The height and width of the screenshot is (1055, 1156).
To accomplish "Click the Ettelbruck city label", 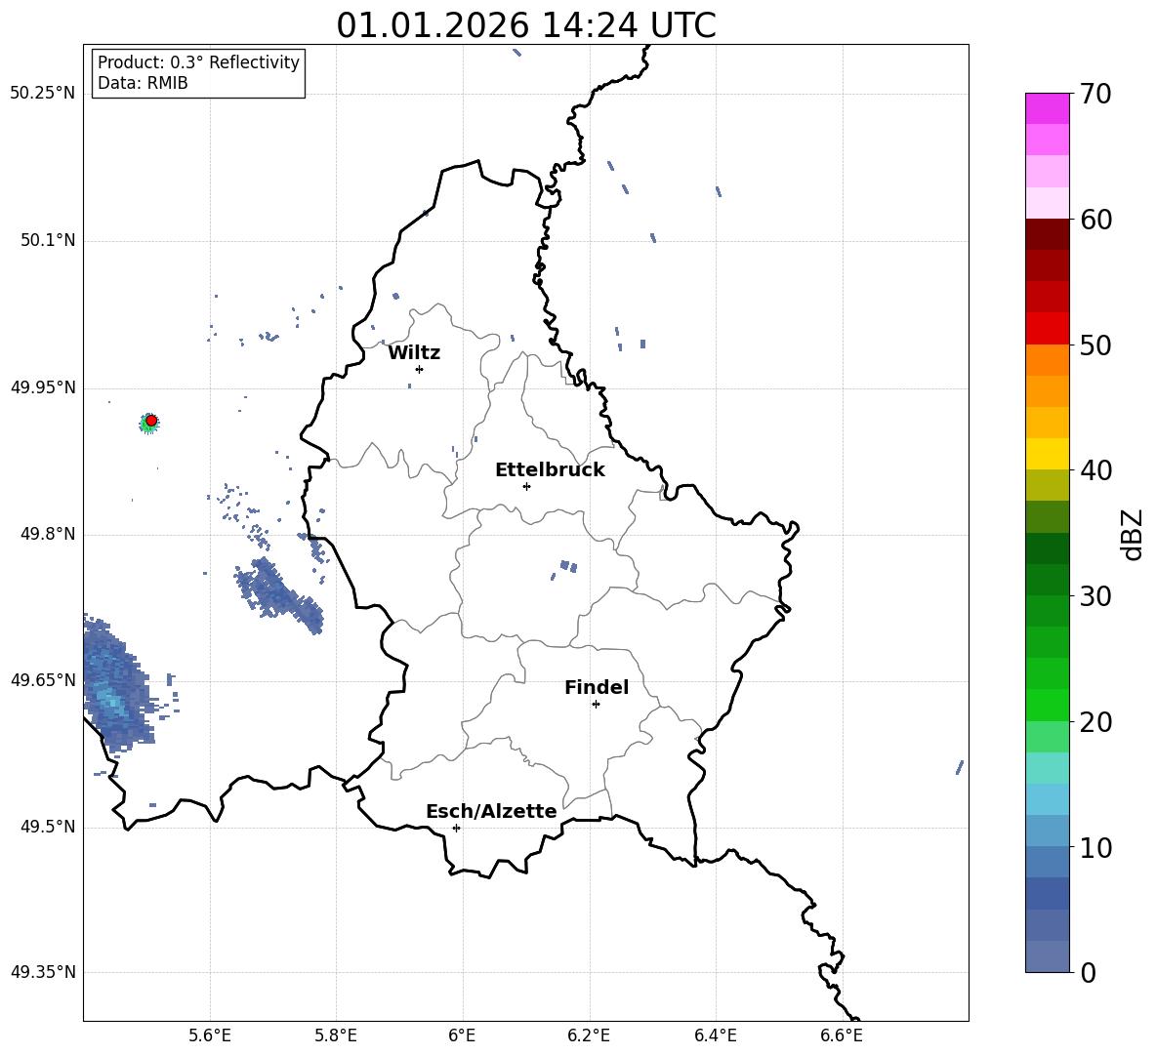I will tap(550, 470).
